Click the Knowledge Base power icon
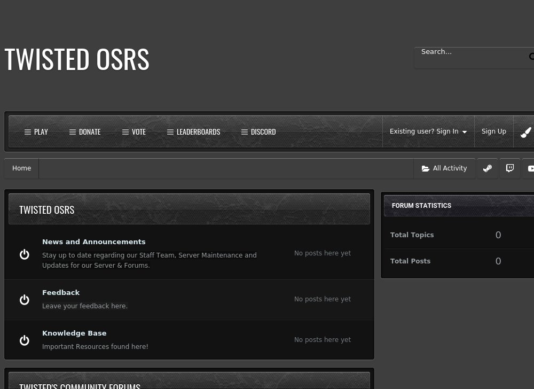The height and width of the screenshot is (389, 534). point(25,340)
